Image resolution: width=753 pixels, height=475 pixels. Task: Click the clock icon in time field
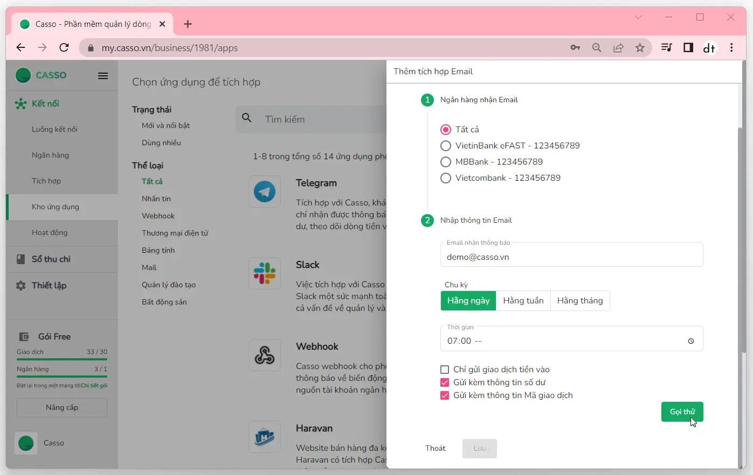pos(691,341)
